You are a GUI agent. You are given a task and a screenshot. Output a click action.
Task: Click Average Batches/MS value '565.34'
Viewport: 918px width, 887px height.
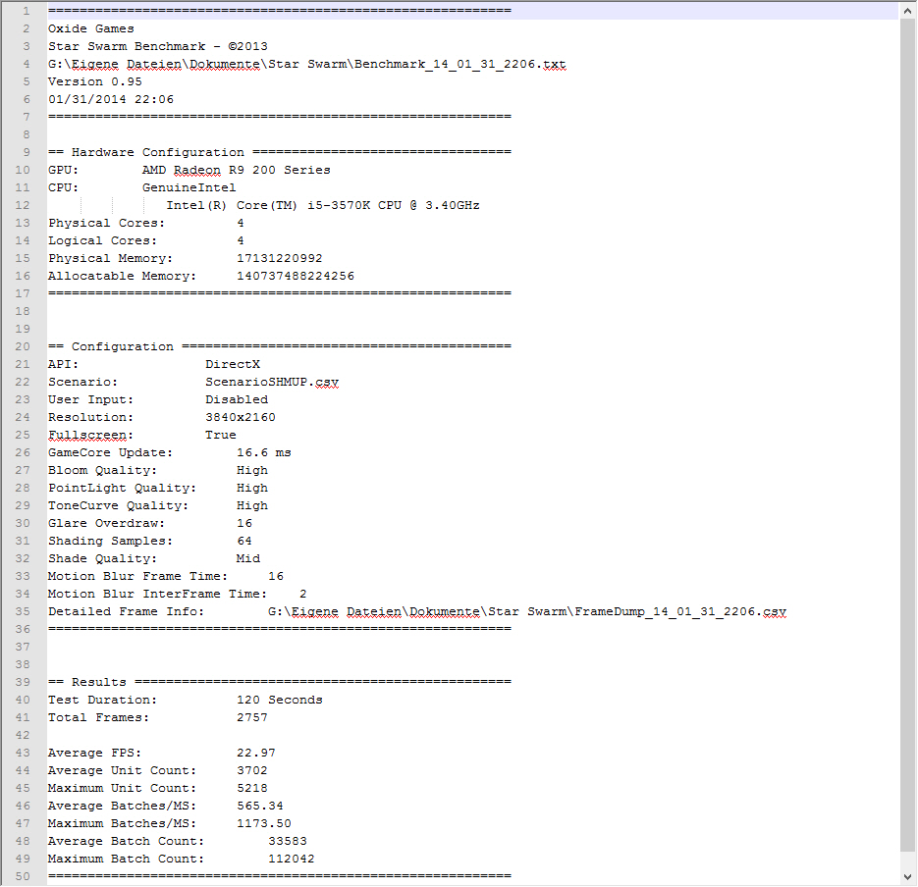260,806
